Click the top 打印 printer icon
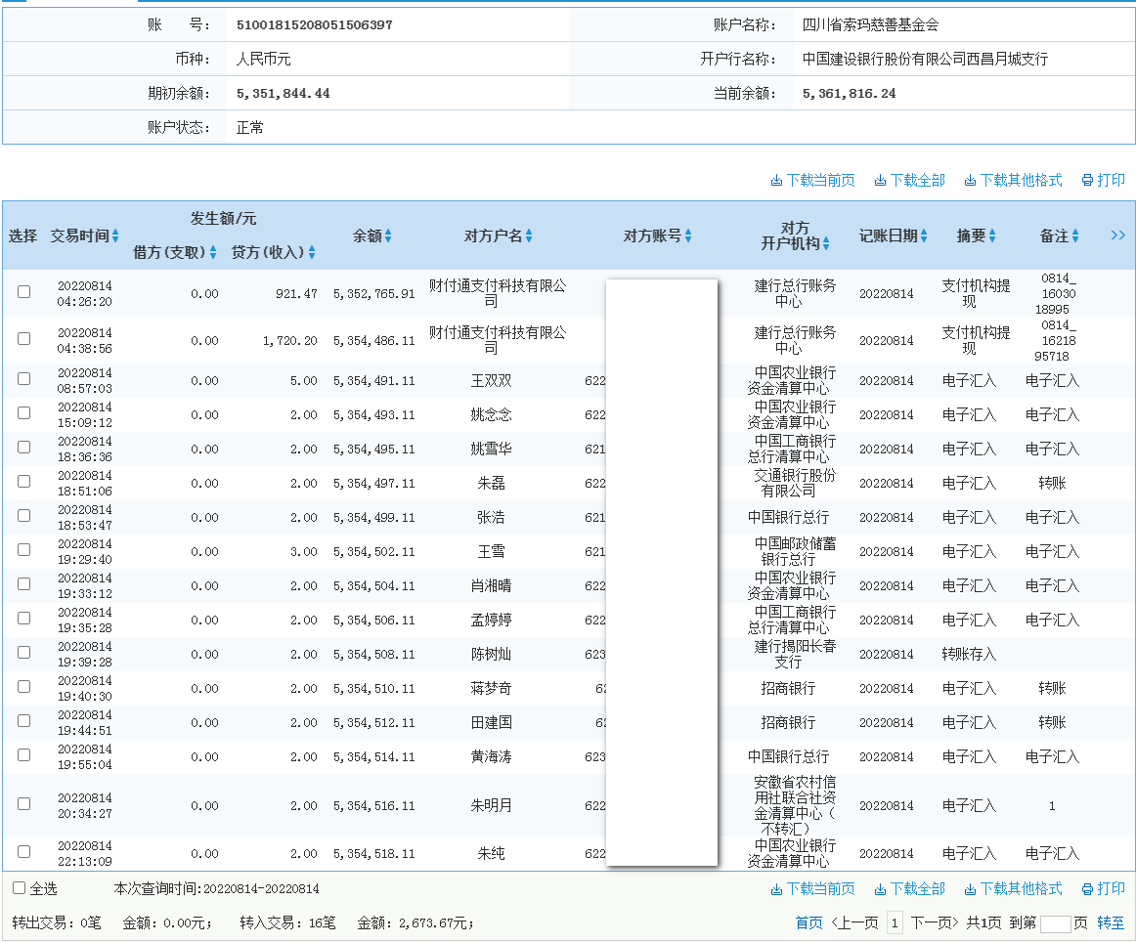 [x=1087, y=181]
